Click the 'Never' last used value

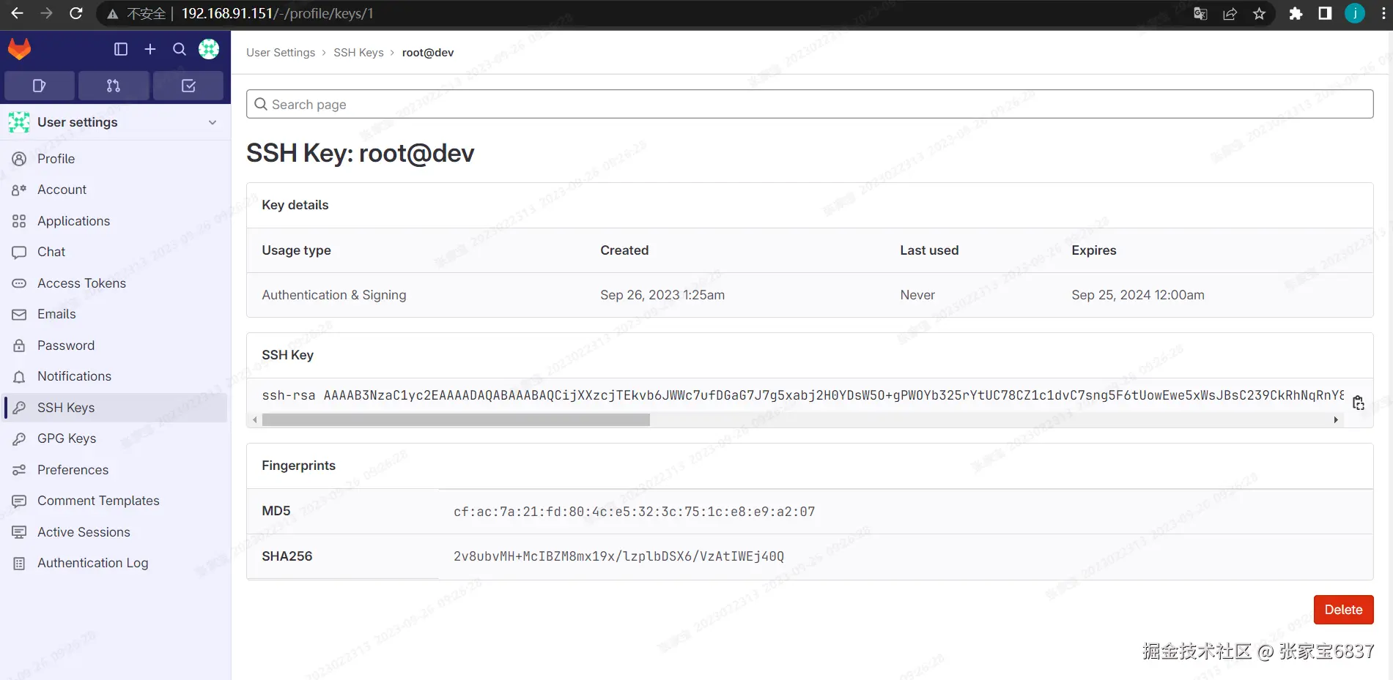pyautogui.click(x=917, y=295)
